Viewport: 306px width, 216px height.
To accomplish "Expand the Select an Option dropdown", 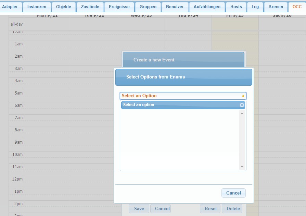I will tap(183, 96).
